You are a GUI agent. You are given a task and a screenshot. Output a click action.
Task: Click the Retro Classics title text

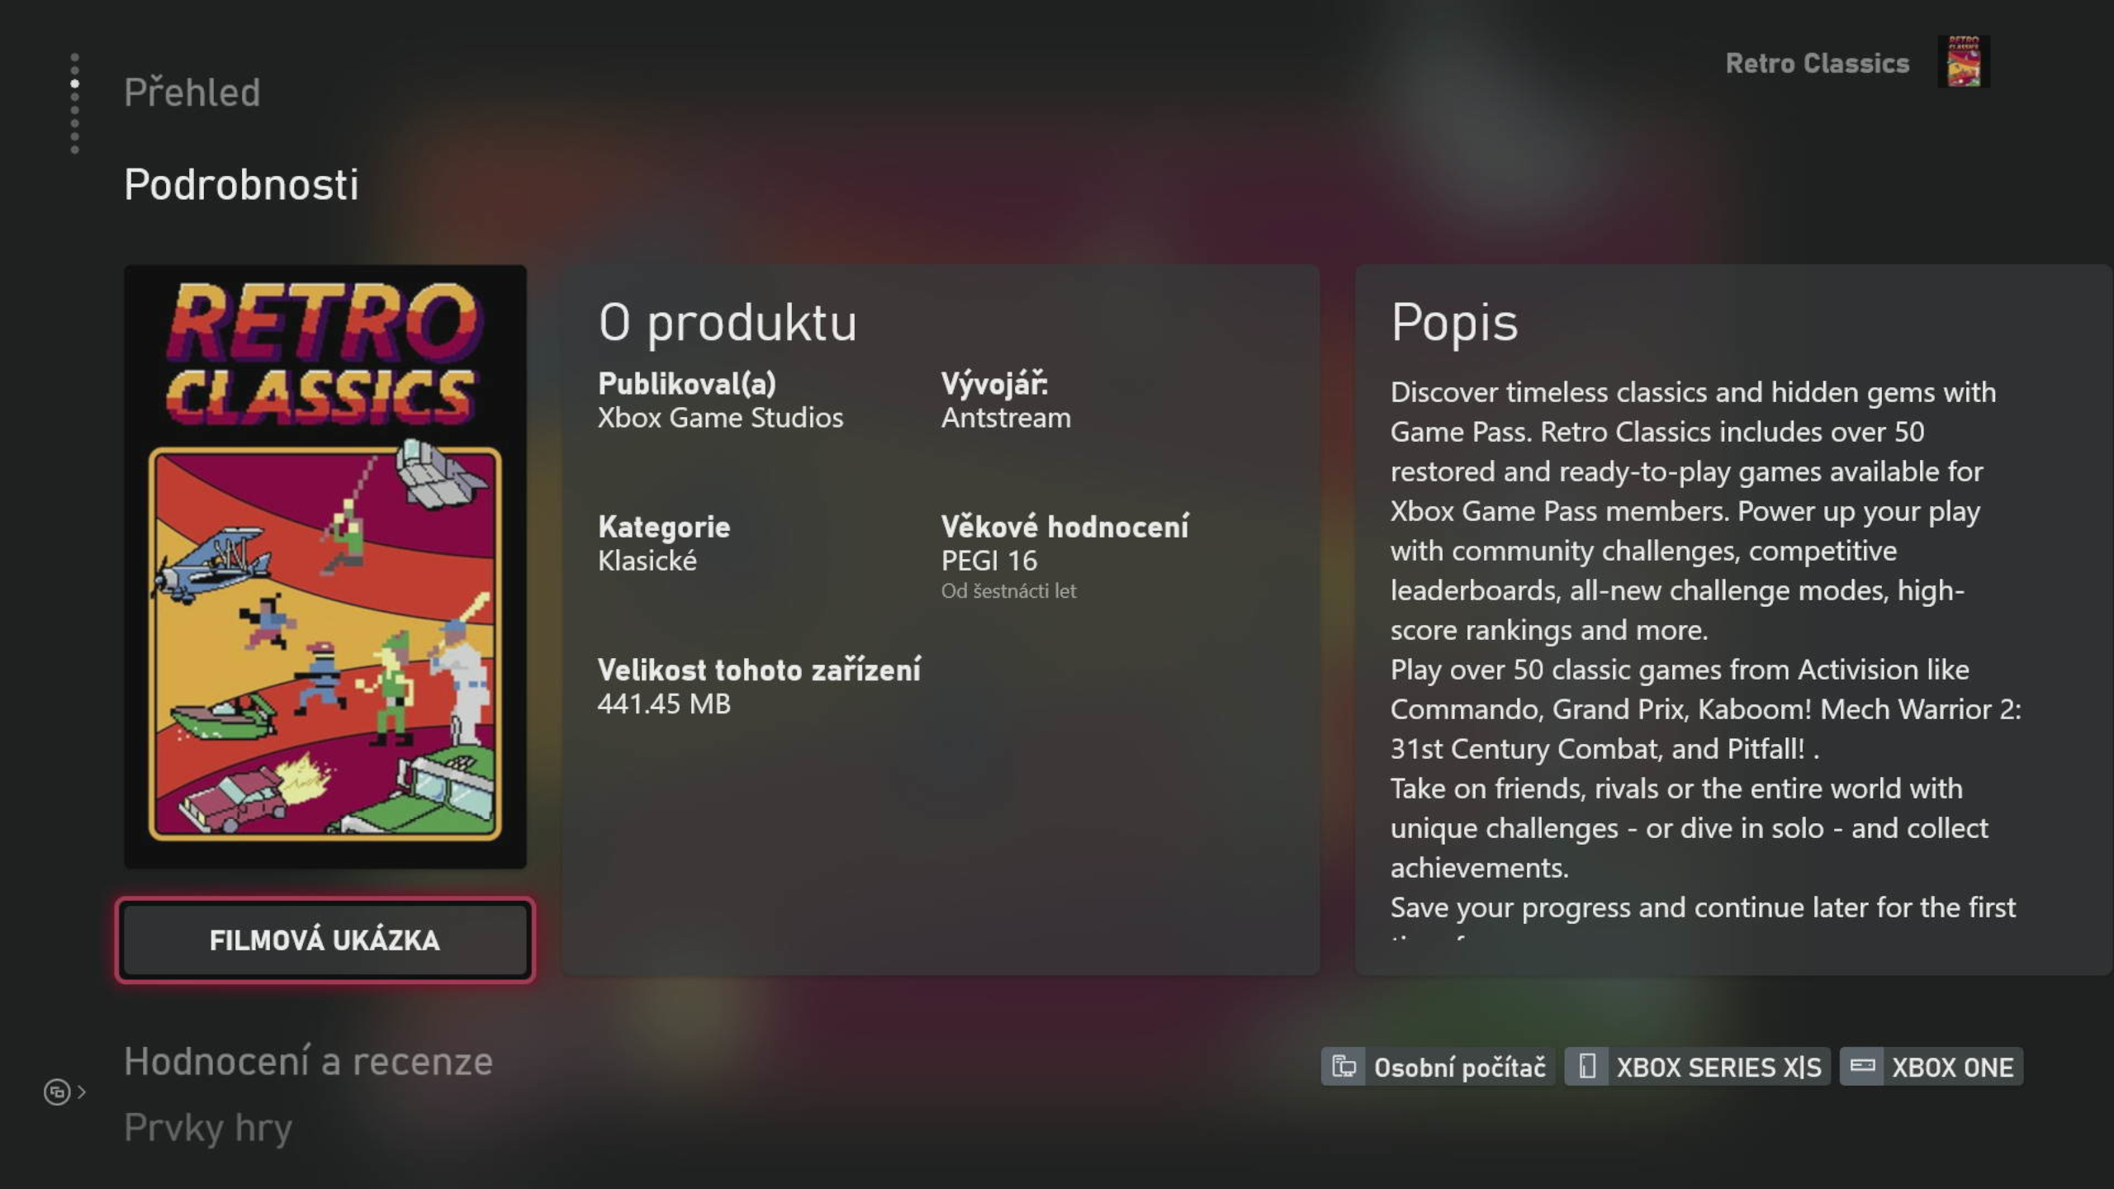click(1818, 64)
